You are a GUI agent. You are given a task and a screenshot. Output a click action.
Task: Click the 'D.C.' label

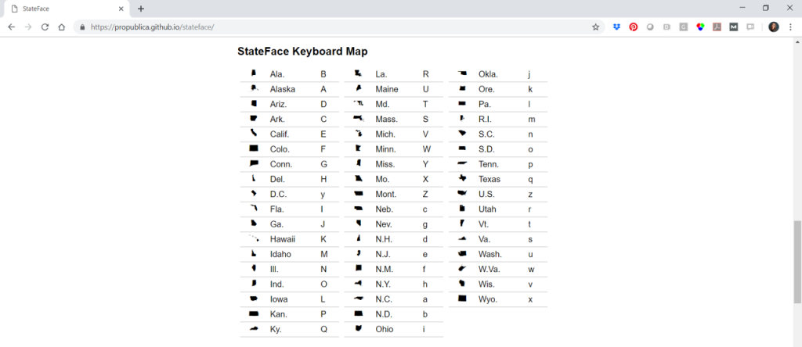(278, 195)
